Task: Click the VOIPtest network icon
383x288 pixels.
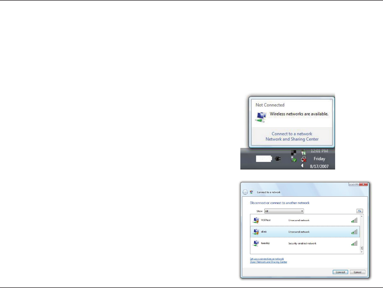Action: 256,220
